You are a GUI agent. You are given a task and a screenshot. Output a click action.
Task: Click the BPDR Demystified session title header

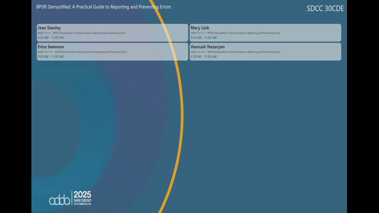(103, 7)
